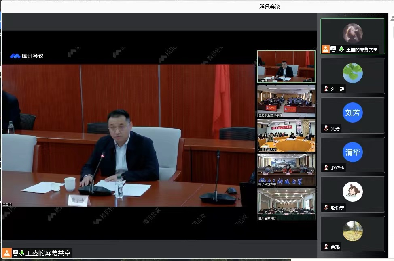Click the orange host icon in the bottom-left bar
Image resolution: width=394 pixels, height=261 pixels.
click(x=6, y=253)
